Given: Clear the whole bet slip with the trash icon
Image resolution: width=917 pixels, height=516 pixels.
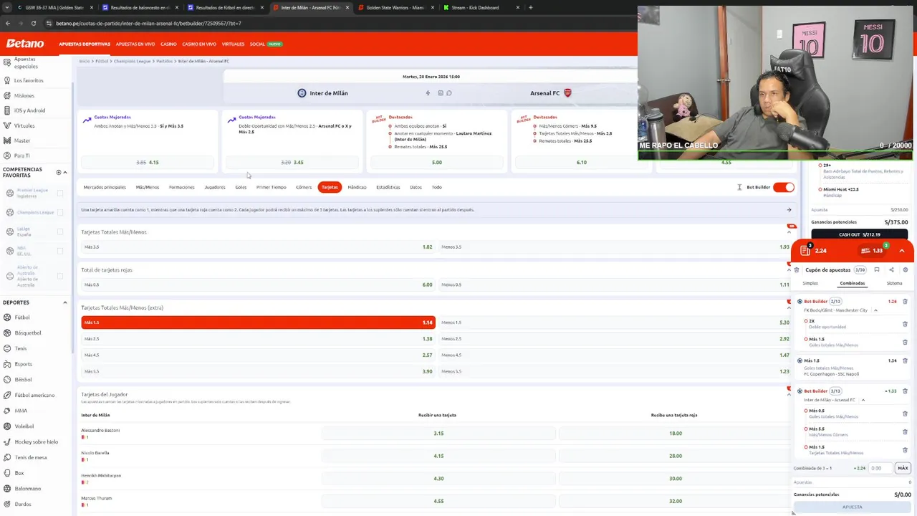Looking at the screenshot, I should pyautogui.click(x=797, y=270).
